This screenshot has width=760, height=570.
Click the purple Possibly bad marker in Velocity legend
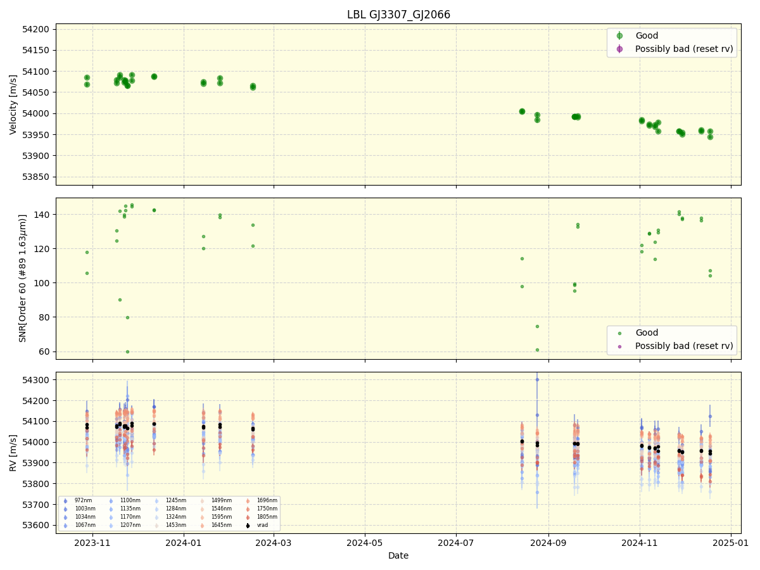point(619,49)
